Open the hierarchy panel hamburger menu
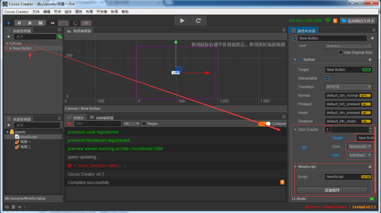This screenshot has height=213, width=381. [59, 30]
